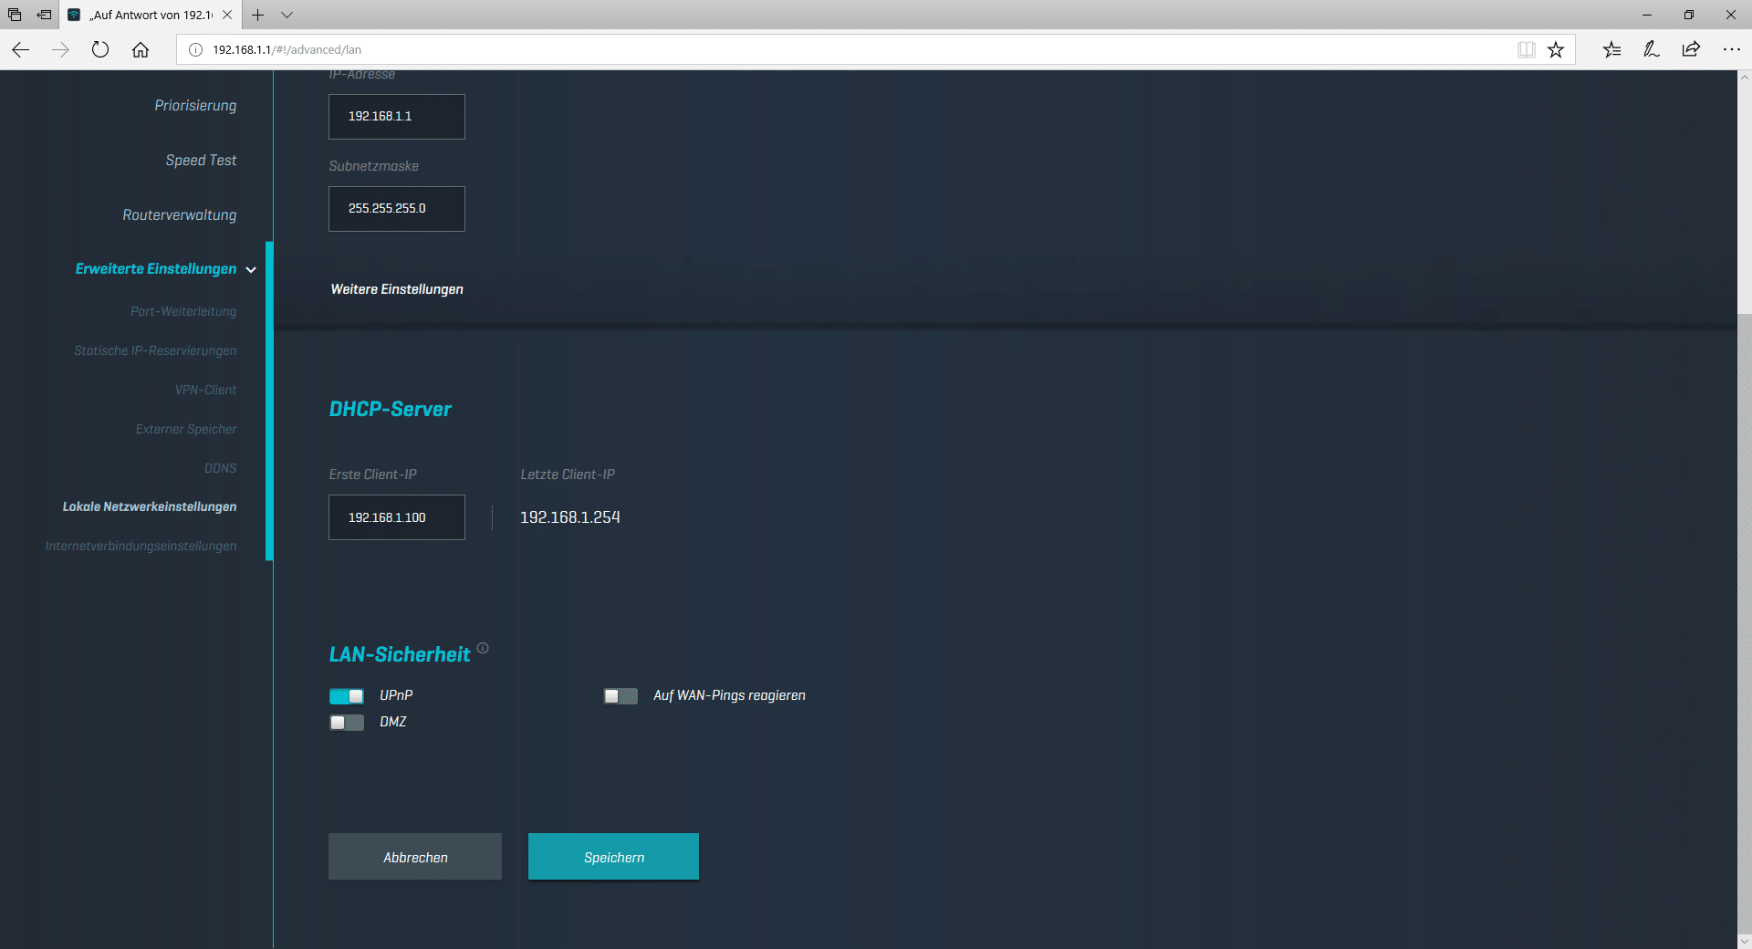The image size is (1752, 949).
Task: Click the Abbrechen button
Action: 415,857
